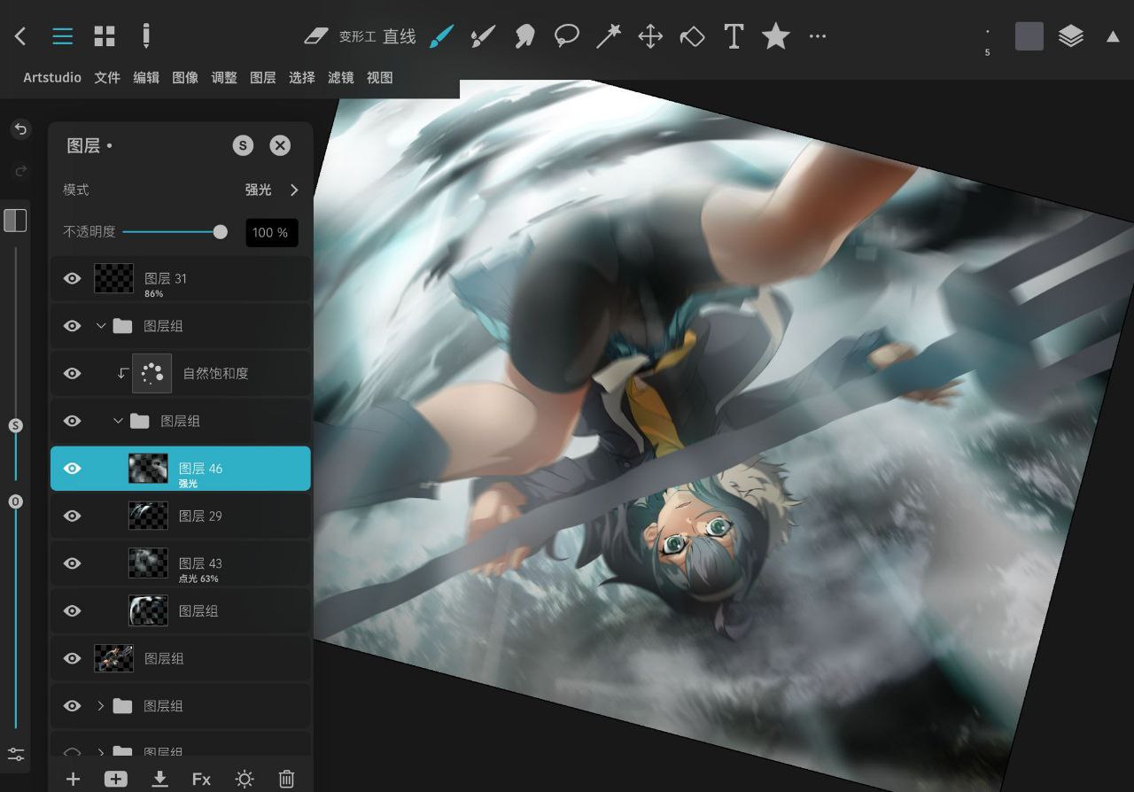Click the import/download layer icon
Screen dimensions: 1134x792
159,779
